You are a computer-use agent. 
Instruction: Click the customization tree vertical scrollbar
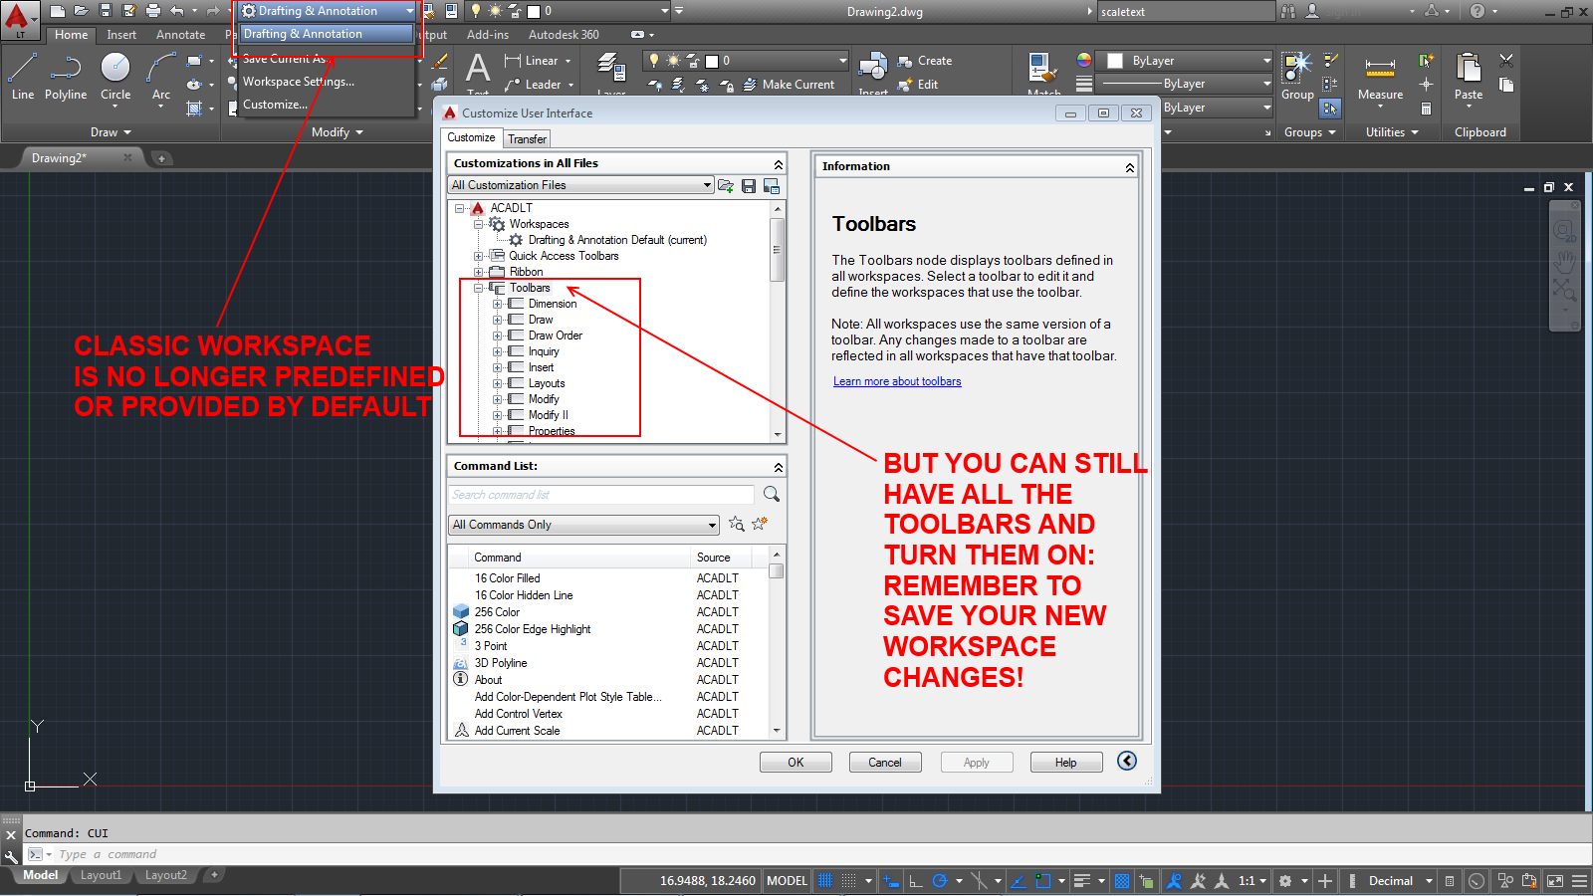[x=778, y=322]
